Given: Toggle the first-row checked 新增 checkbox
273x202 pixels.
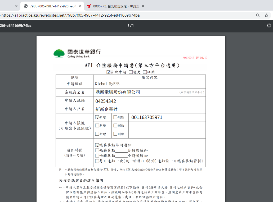Looking at the screenshot, I should coord(97,117).
